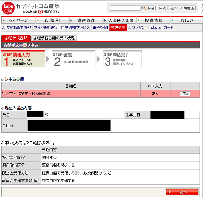
Task: Go to お客さま基本情報 link
Action: [x=17, y=27]
